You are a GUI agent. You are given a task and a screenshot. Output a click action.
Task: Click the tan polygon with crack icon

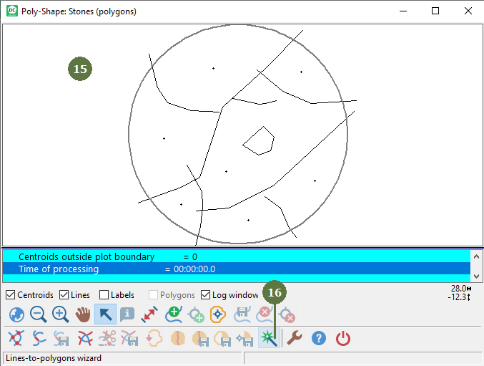[x=178, y=338]
